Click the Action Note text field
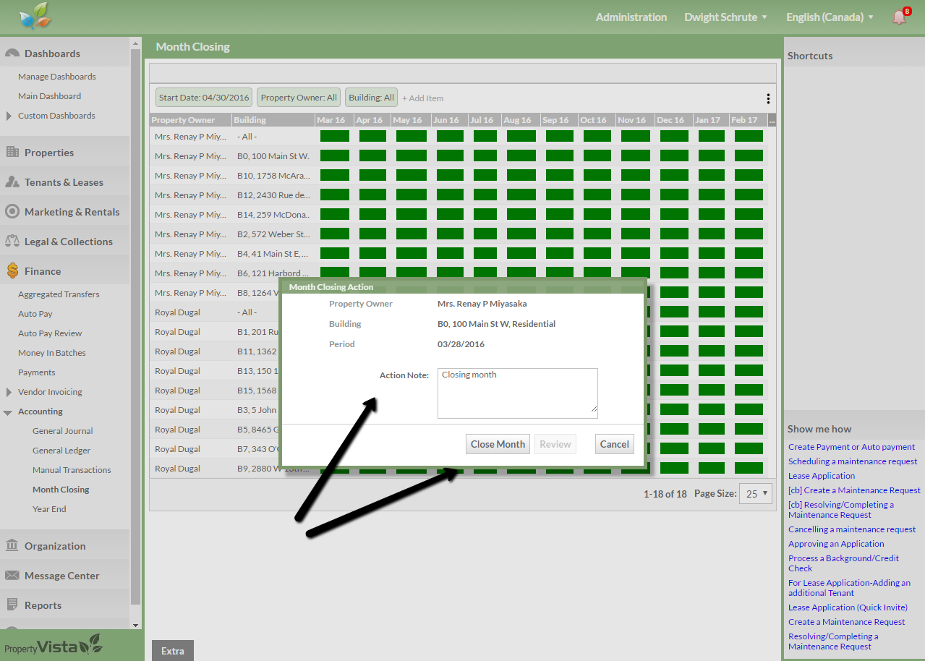The height and width of the screenshot is (661, 925). [517, 393]
